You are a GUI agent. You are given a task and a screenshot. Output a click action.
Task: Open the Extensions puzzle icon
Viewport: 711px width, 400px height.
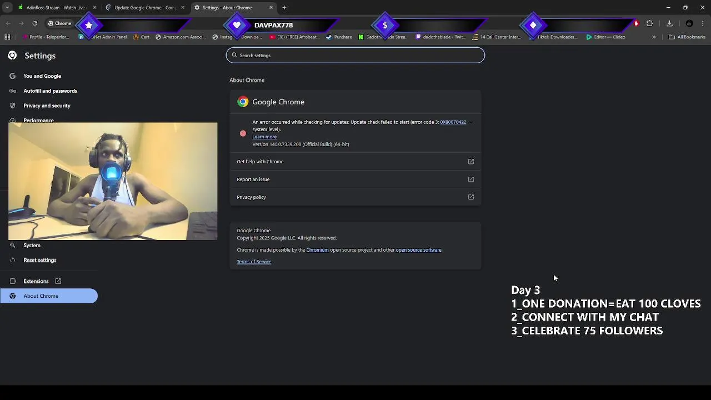click(x=649, y=23)
